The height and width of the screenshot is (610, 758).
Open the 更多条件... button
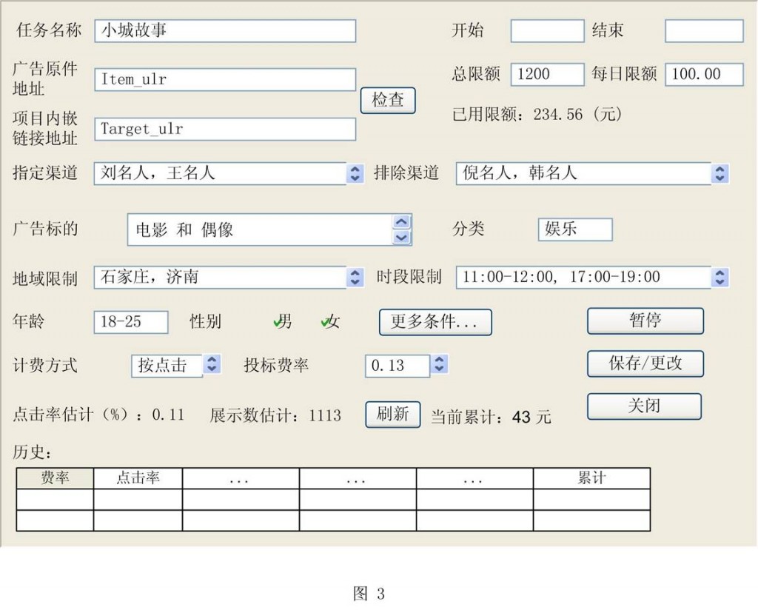[435, 323]
